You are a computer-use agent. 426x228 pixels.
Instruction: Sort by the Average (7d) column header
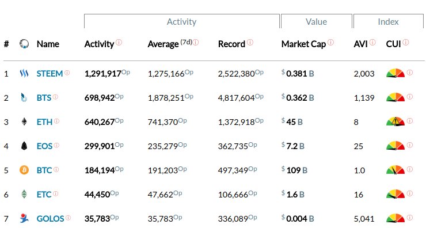pos(170,44)
